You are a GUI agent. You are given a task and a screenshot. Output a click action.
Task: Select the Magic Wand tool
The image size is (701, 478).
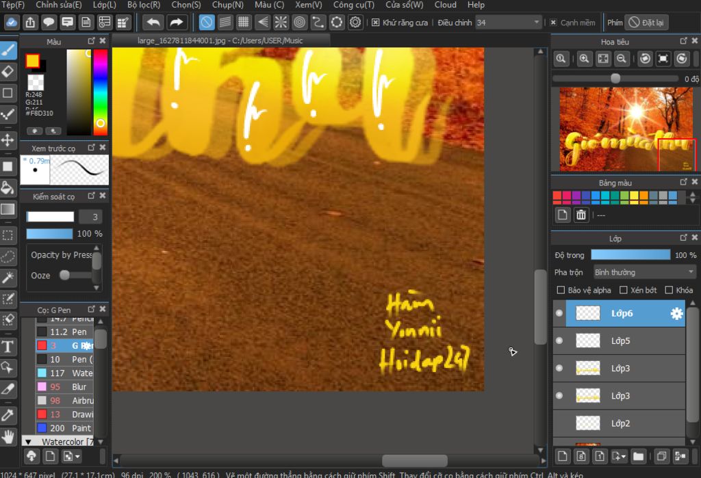click(8, 278)
